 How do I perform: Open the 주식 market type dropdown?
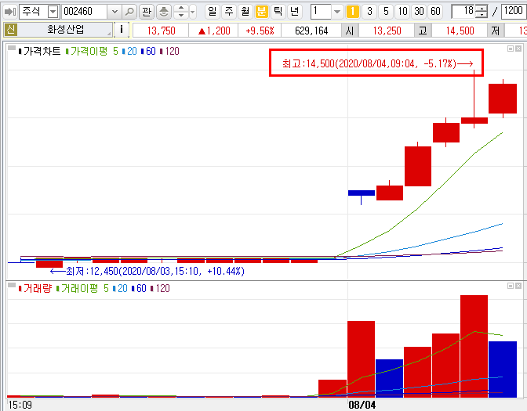[53, 12]
